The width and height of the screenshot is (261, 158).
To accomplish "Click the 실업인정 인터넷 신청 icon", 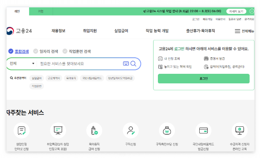I will pos(22,131).
